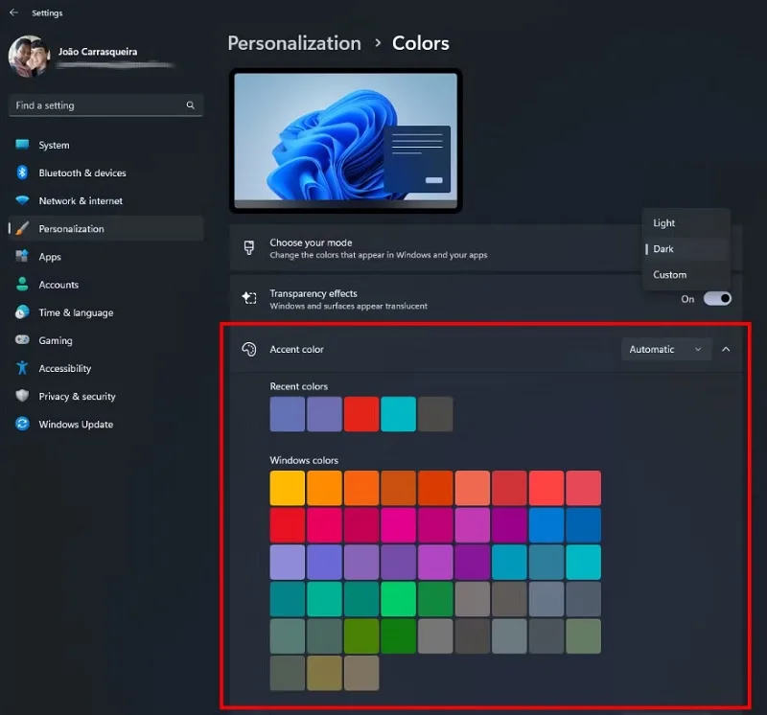Click the Colors page title
767x715 pixels.
(421, 43)
